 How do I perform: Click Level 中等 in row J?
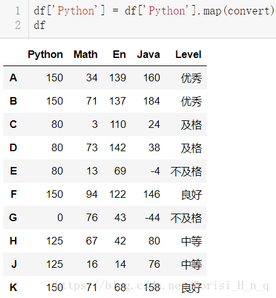click(x=192, y=265)
